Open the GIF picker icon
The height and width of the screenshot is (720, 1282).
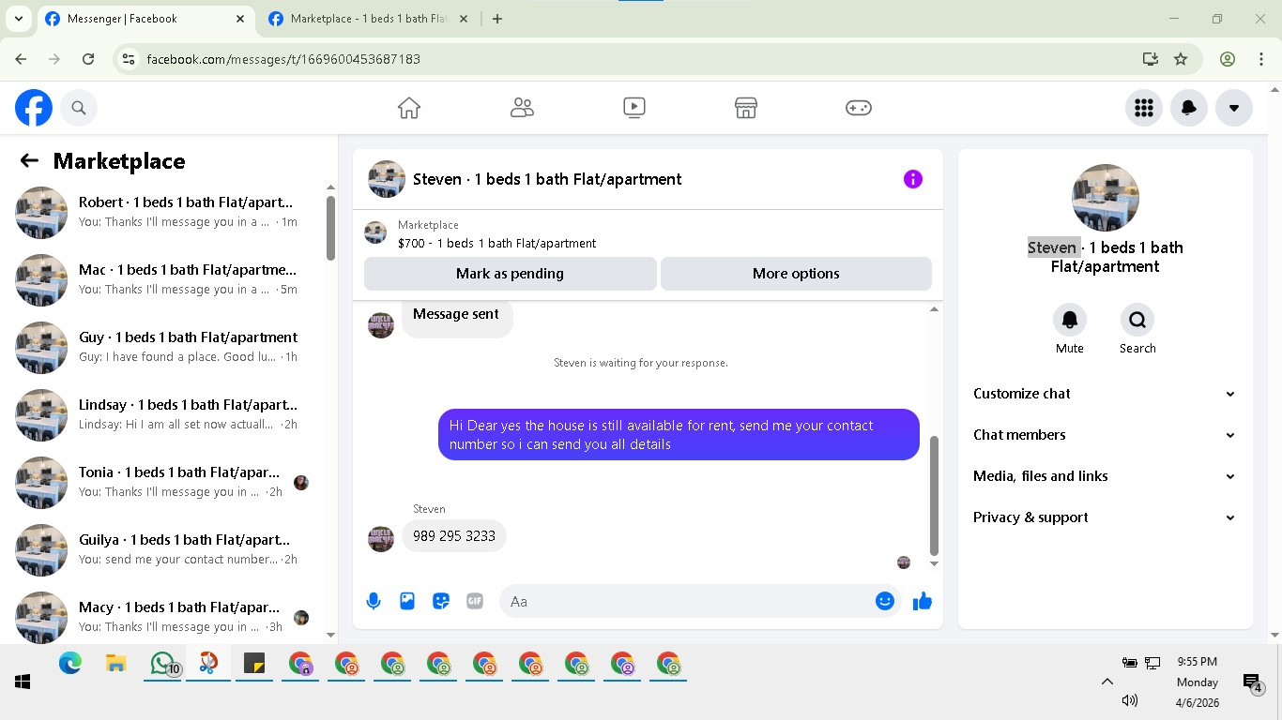pyautogui.click(x=475, y=601)
